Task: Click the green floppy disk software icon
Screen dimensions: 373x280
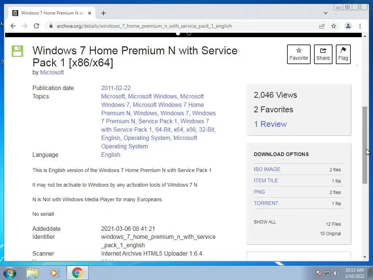Action: (17, 51)
